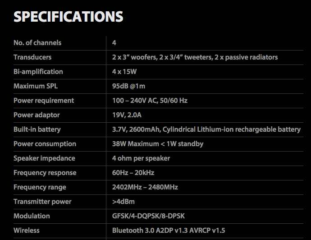Click the Speaker impedance label
311x240 pixels.
click(x=44, y=158)
